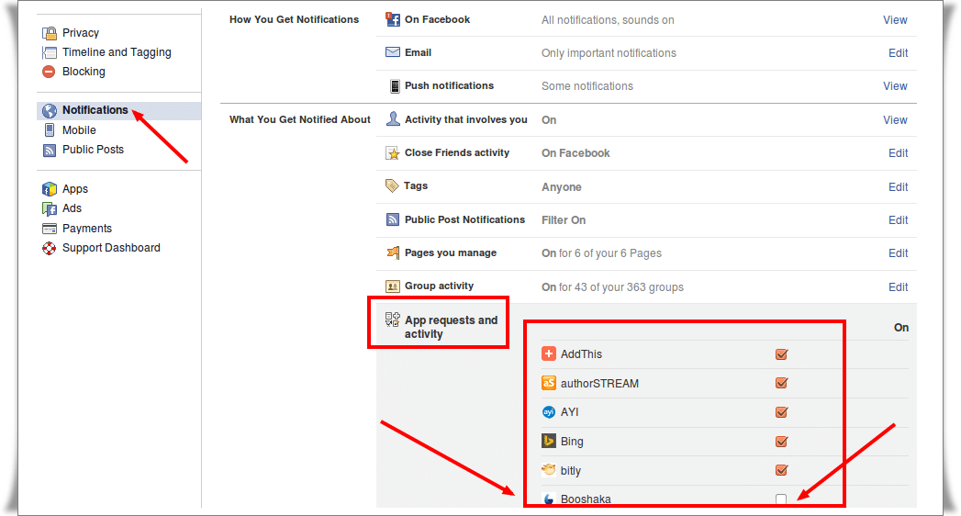The height and width of the screenshot is (516, 961).
Task: Click the AYI app icon
Action: [x=549, y=412]
